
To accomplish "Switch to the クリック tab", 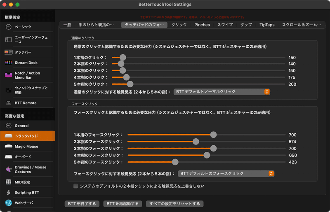I will [x=179, y=25].
